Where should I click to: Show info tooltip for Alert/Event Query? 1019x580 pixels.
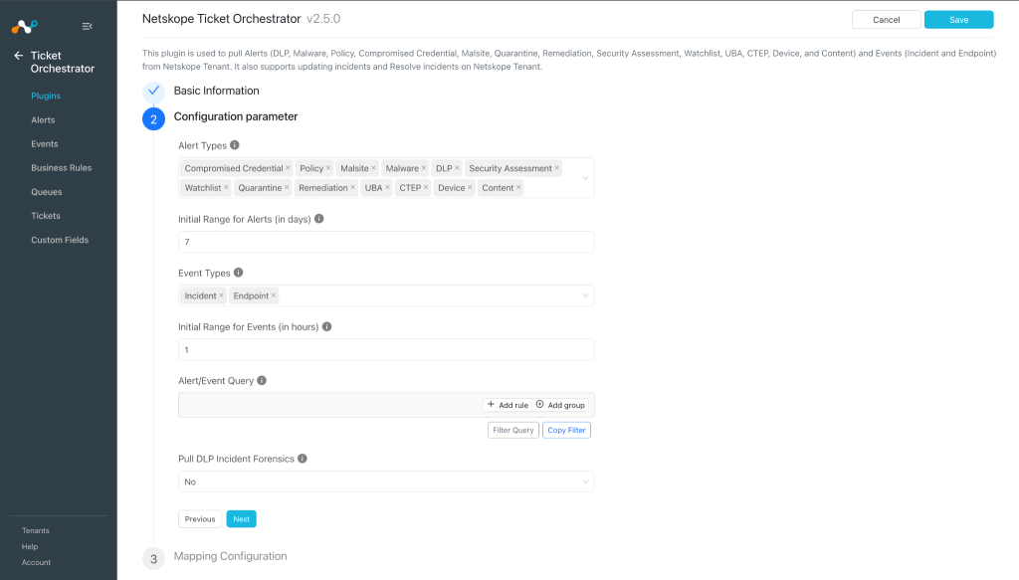[262, 381]
